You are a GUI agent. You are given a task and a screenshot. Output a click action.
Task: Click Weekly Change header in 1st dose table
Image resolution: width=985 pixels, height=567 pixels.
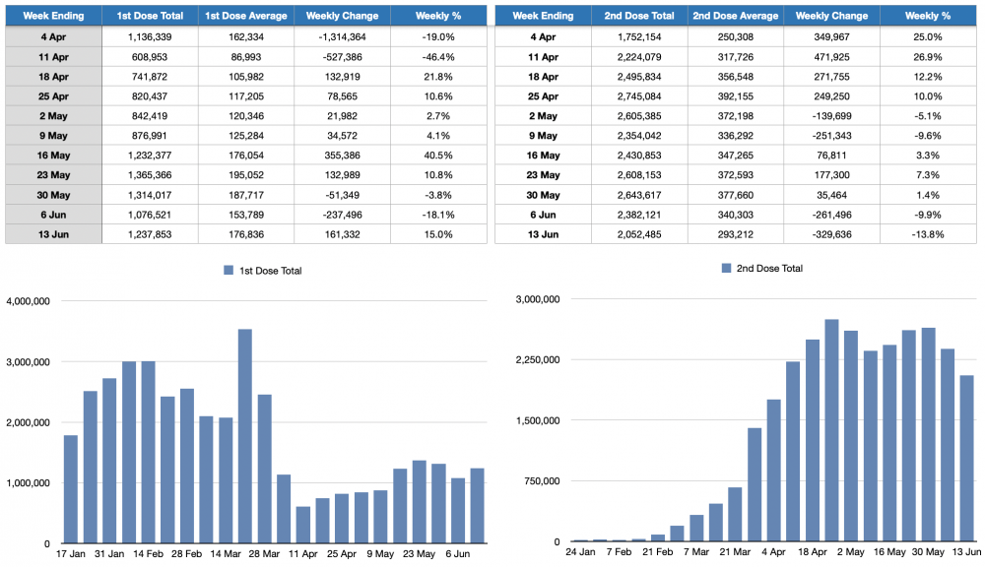[342, 16]
